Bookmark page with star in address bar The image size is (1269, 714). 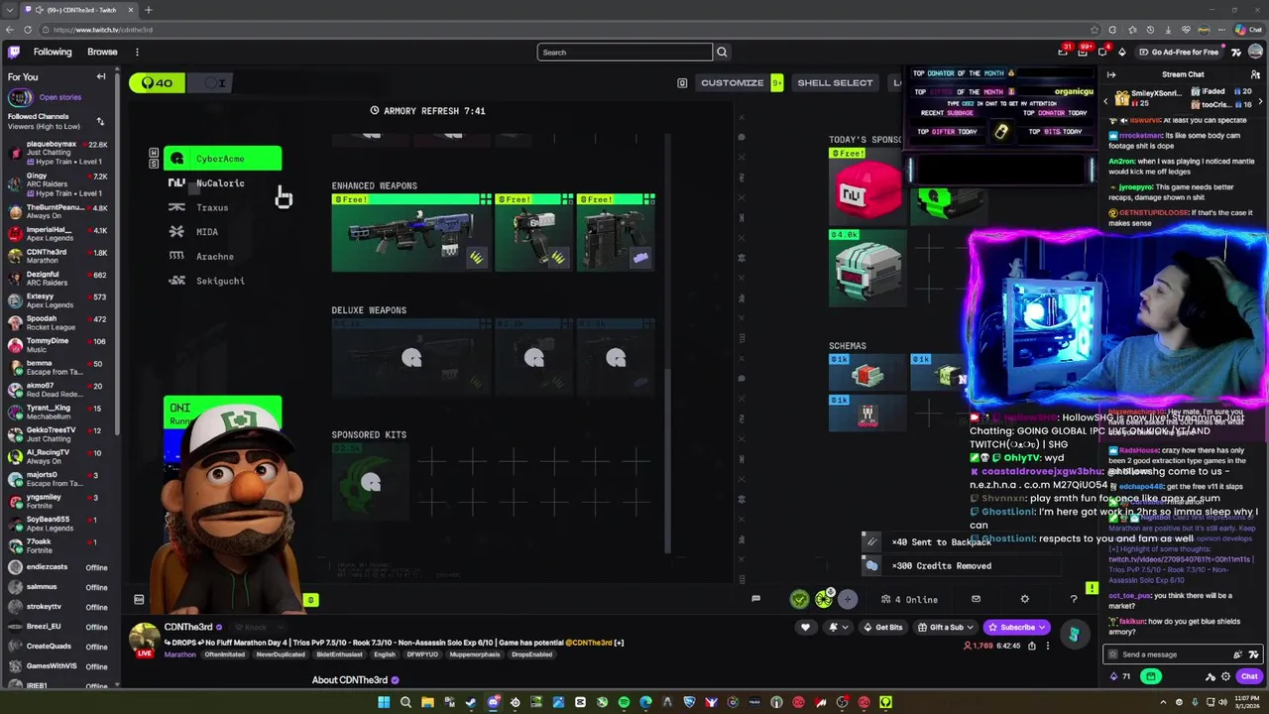click(1095, 30)
